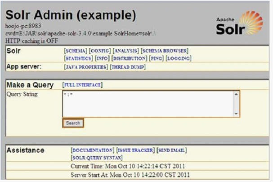This screenshot has width=273, height=182.
Task: Open the INFO link
Action: pos(102,58)
